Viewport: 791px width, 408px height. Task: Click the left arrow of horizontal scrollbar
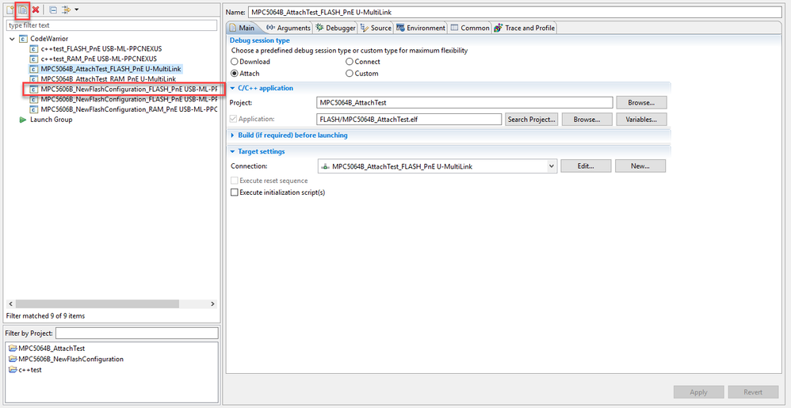coord(11,304)
